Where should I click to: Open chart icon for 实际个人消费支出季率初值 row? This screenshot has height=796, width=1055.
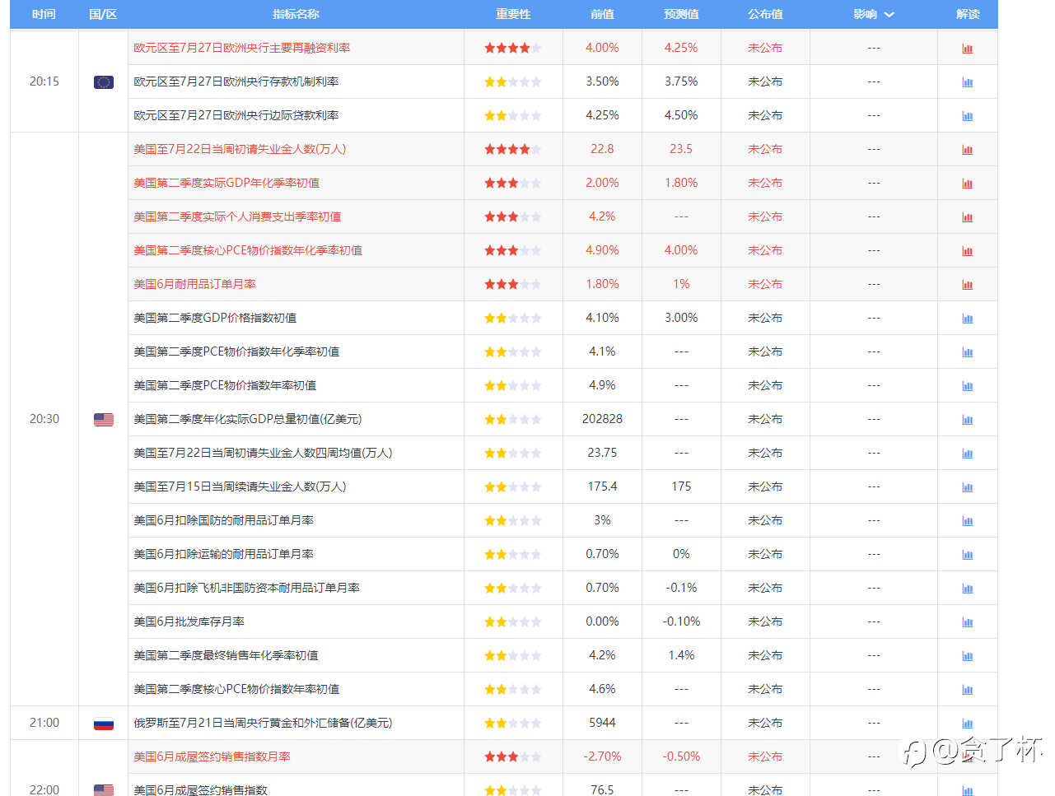968,217
